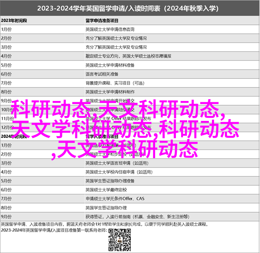This screenshot has width=260, height=253.
Task: Select the 英国硕士大学申请材料准备 cell
Action: (110, 65)
